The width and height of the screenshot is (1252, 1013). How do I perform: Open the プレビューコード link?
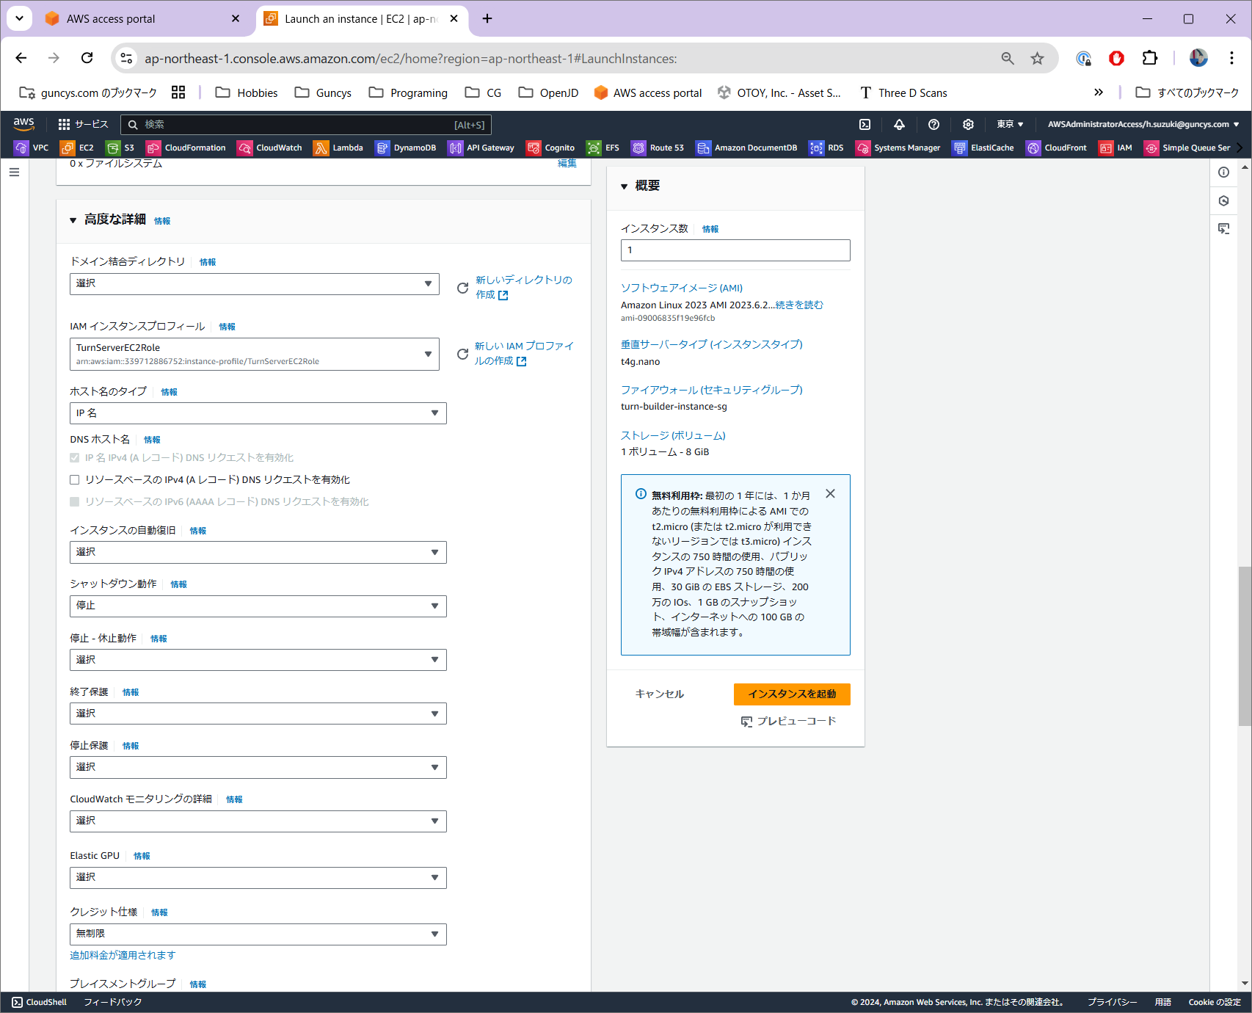pyautogui.click(x=788, y=722)
